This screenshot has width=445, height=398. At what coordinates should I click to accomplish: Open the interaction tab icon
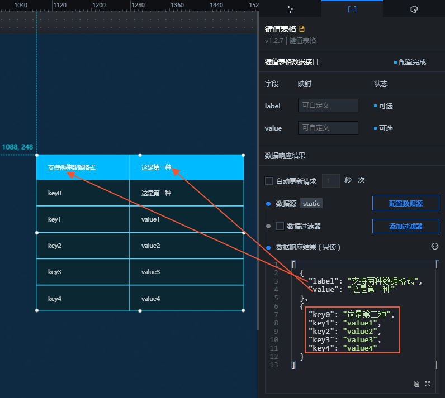pyautogui.click(x=414, y=9)
